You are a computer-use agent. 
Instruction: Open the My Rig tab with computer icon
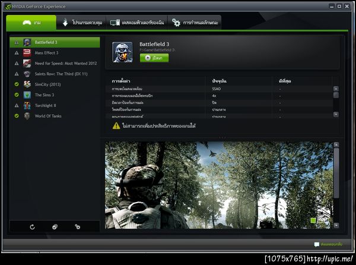point(137,23)
